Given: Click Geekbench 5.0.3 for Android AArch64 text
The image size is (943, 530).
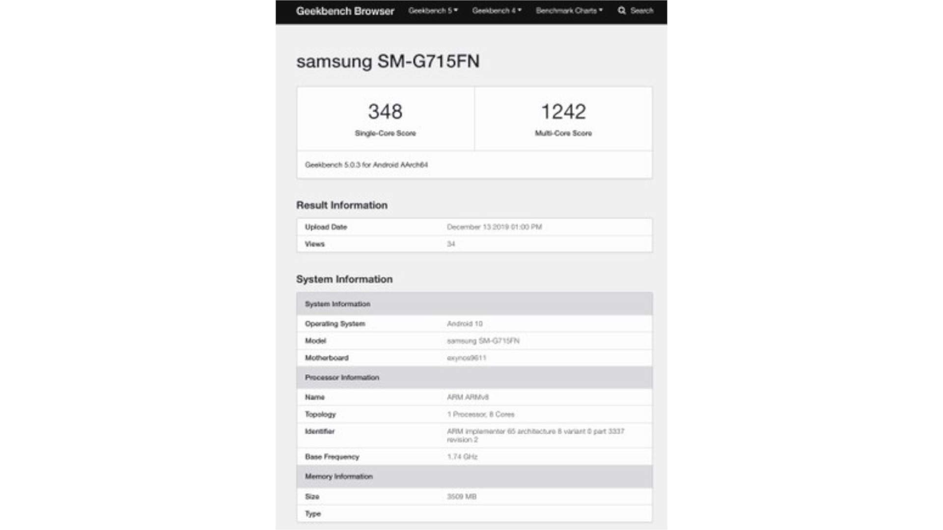Looking at the screenshot, I should coord(366,165).
